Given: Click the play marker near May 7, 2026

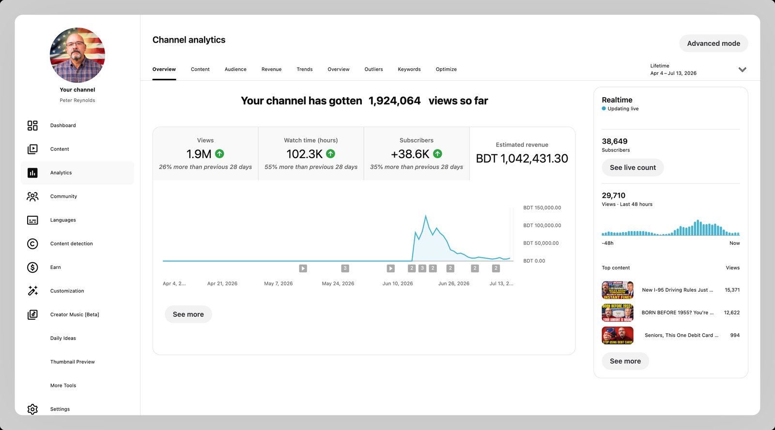Looking at the screenshot, I should pyautogui.click(x=303, y=268).
